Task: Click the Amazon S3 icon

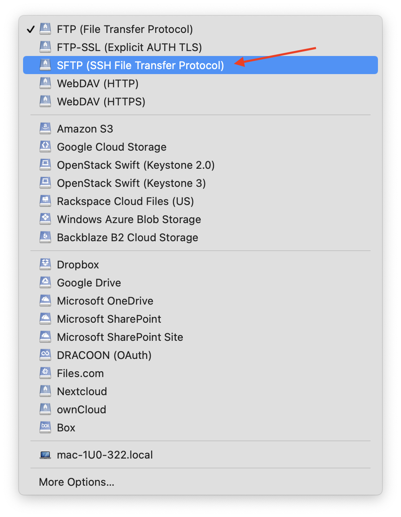Action: [x=45, y=128]
